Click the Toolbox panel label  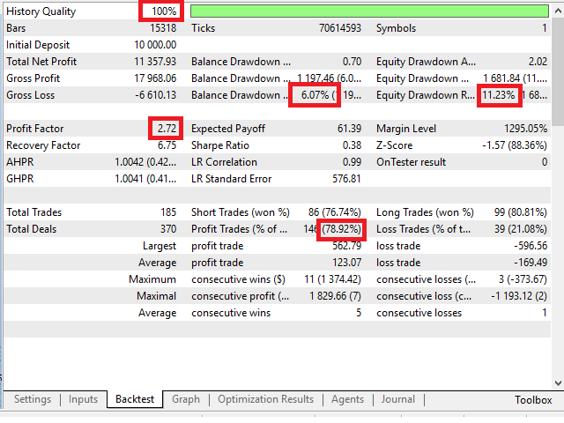point(533,400)
